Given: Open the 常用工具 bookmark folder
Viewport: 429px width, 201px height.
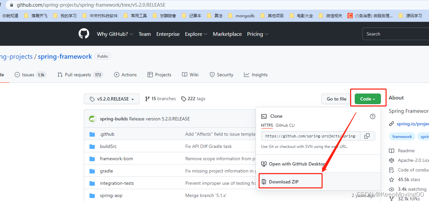Looking at the screenshot, I should (135, 16).
